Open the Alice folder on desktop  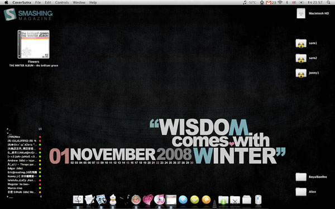click(301, 192)
